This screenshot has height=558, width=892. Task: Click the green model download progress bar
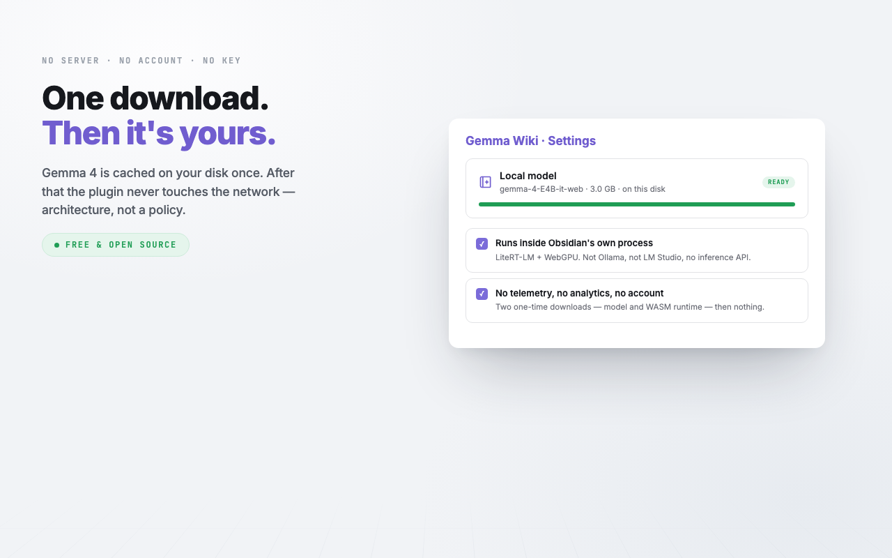coord(637,204)
